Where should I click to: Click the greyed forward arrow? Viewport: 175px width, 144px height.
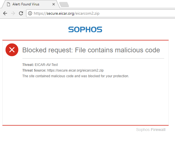click(x=13, y=13)
